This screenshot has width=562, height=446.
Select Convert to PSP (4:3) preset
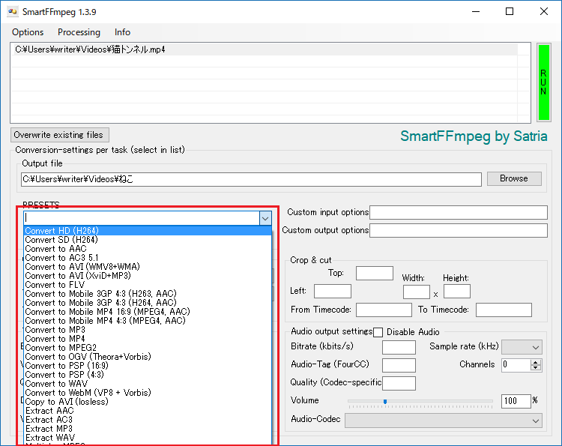[x=148, y=374]
